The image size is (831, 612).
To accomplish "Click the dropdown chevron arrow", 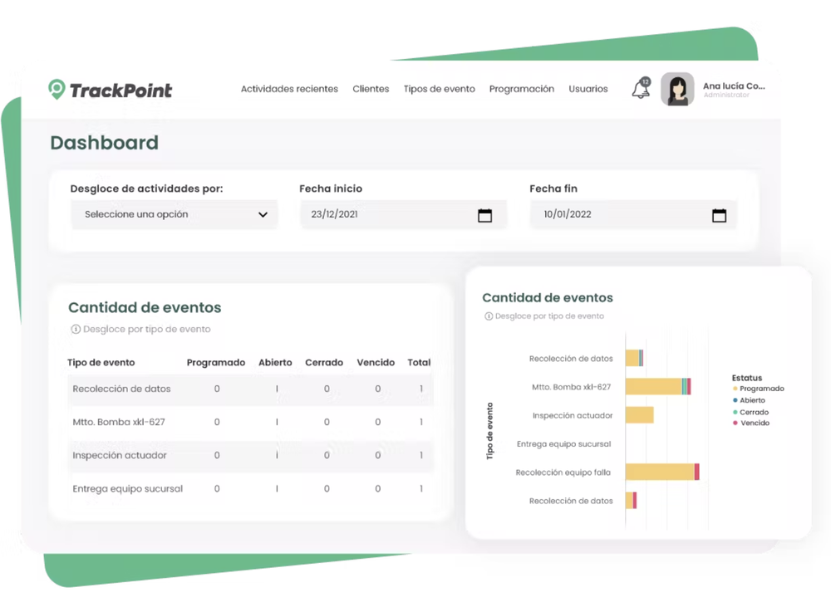I will 263,214.
